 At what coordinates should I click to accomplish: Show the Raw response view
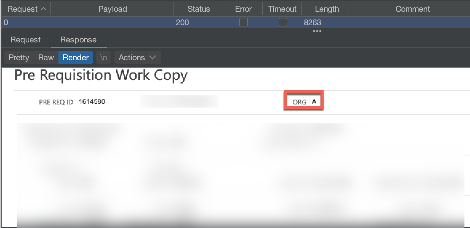[46, 58]
